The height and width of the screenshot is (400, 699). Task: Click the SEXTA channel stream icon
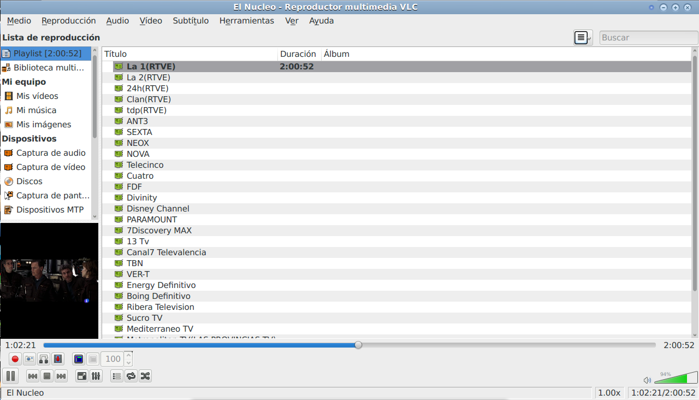coord(119,132)
